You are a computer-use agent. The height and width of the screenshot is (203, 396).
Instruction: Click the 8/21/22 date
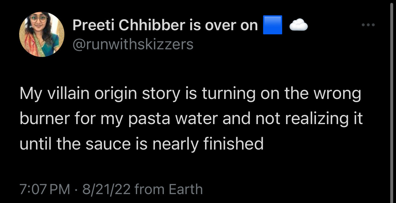point(106,189)
